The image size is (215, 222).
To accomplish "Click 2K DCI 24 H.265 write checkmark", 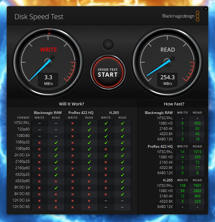I will (106, 156).
